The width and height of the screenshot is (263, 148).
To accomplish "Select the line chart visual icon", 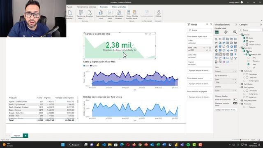I will coord(216,43).
